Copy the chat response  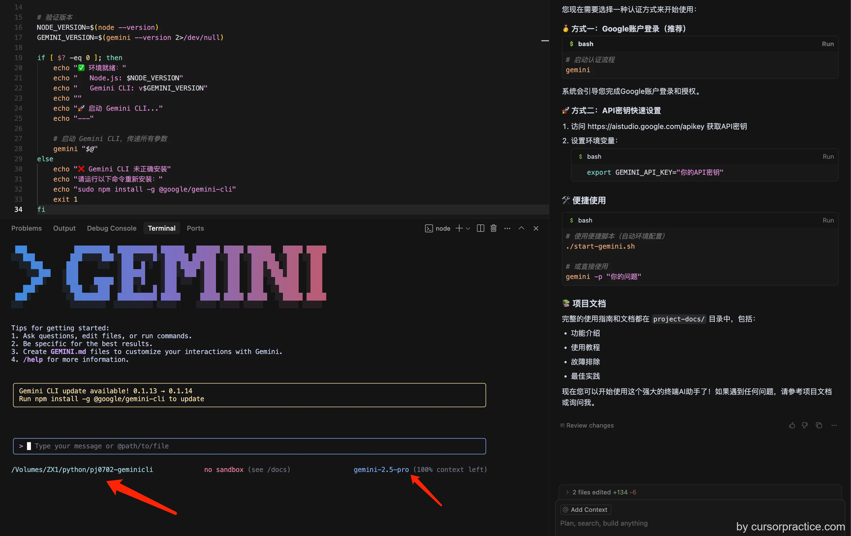coord(819,425)
